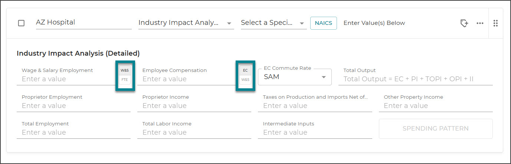Select EC toggle for Employee Compensation
The width and height of the screenshot is (511, 164).
click(x=245, y=70)
